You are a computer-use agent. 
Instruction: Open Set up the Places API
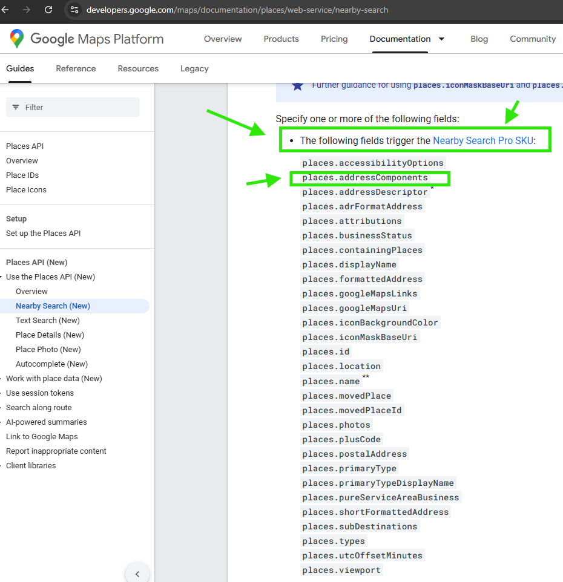tap(43, 234)
